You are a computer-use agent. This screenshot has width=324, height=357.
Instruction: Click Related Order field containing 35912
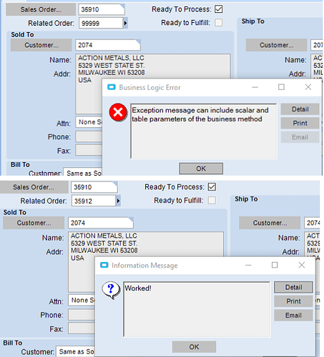(x=94, y=201)
